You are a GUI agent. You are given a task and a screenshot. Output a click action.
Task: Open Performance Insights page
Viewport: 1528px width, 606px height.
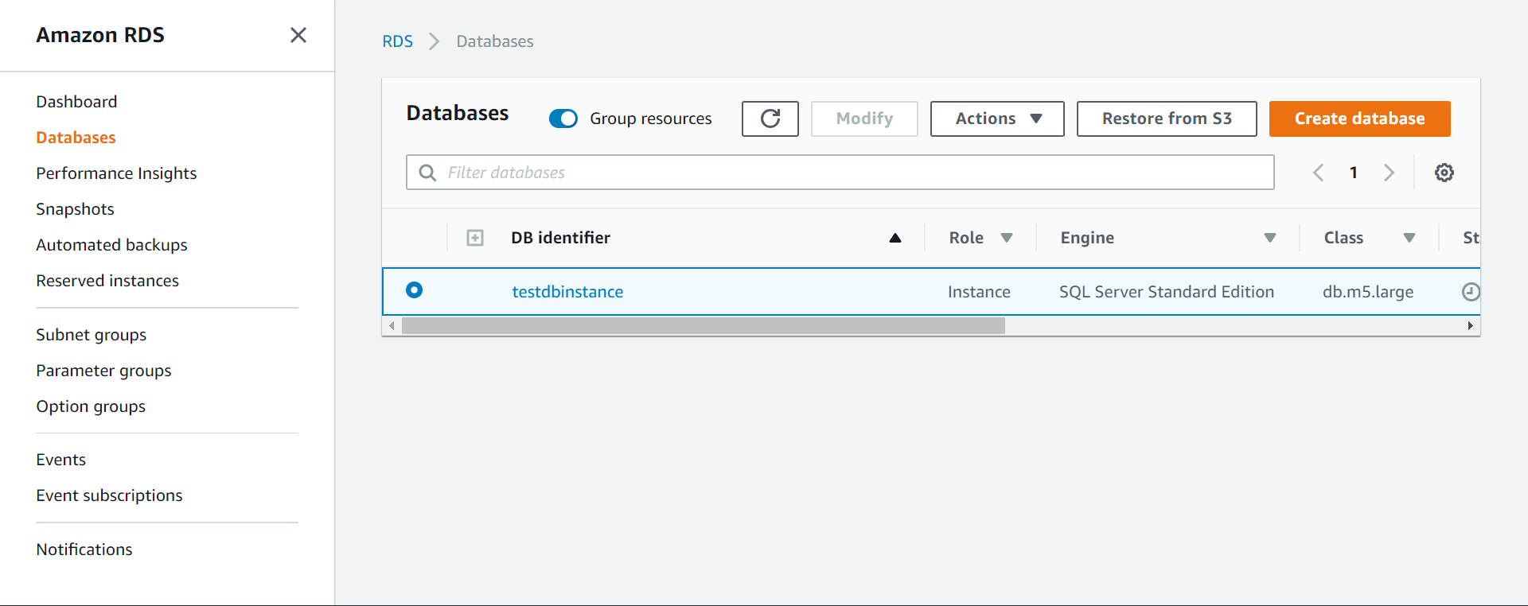[x=116, y=173]
